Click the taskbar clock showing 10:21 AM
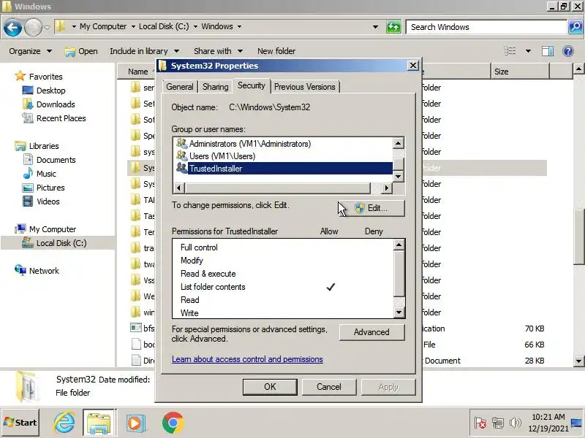585x438 pixels. click(548, 423)
